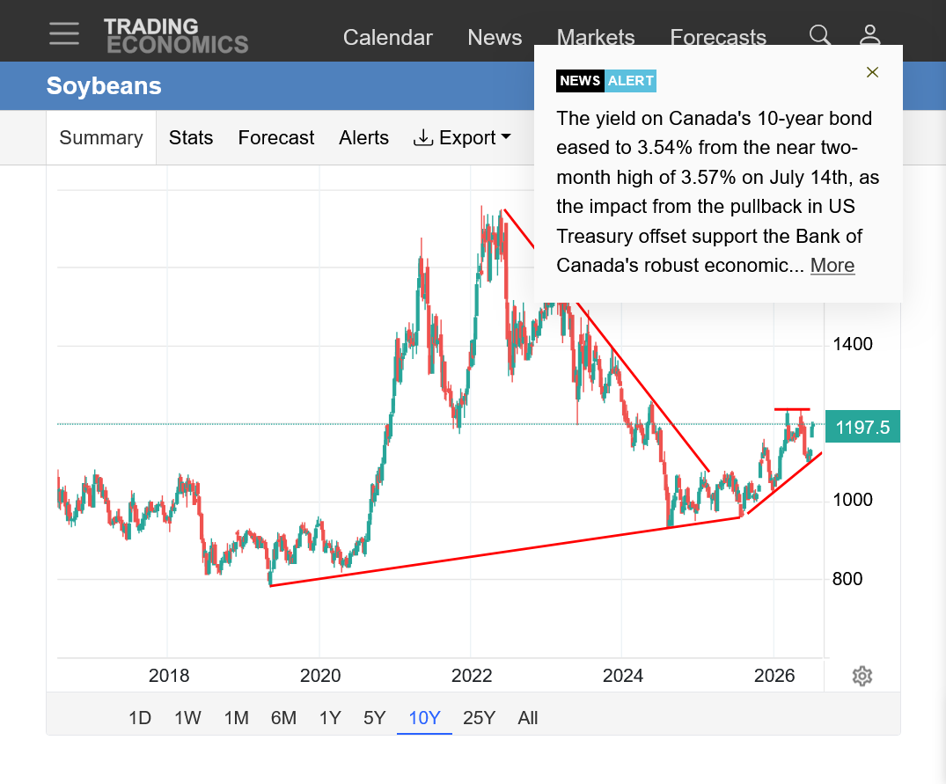Click the 1197.5 current price label

tap(862, 427)
